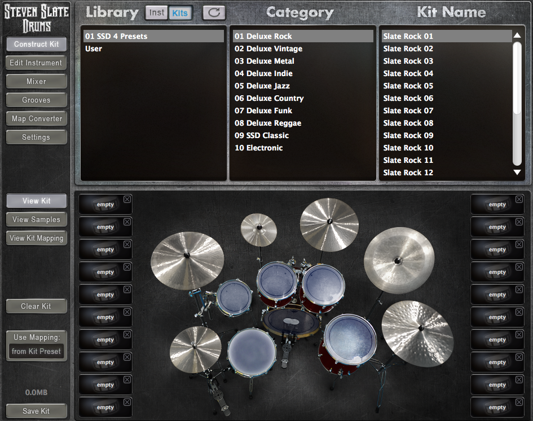Clear the top empty slot in left column
Image resolution: width=533 pixels, height=421 pixels.
click(127, 200)
